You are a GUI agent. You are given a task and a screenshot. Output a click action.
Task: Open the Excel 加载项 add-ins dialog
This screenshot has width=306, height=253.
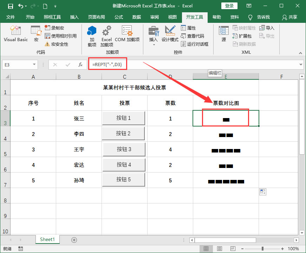[106, 36]
